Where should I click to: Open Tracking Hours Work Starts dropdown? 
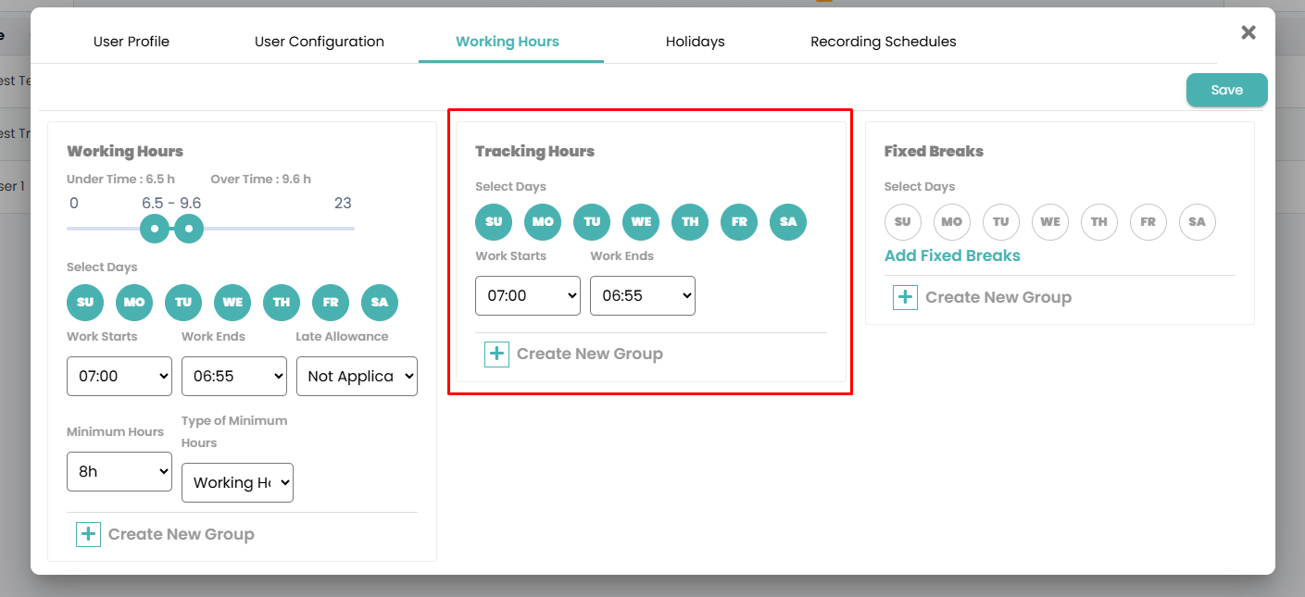pyautogui.click(x=528, y=295)
